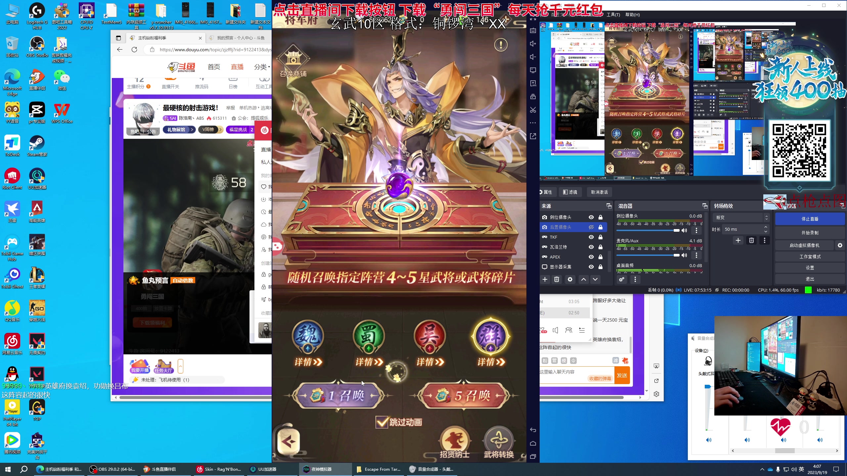Add a new source in OBS sources panel
Screen dimensions: 847x476
click(x=545, y=279)
